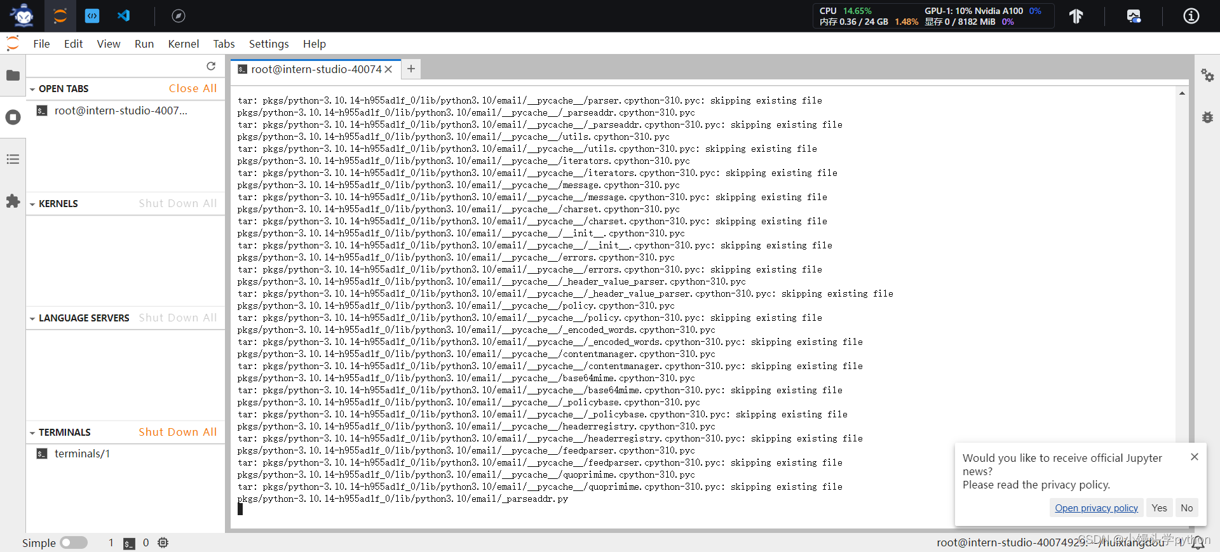1220x552 pixels.
Task: Answer Yes to Jupyter news prompt
Action: click(1159, 508)
